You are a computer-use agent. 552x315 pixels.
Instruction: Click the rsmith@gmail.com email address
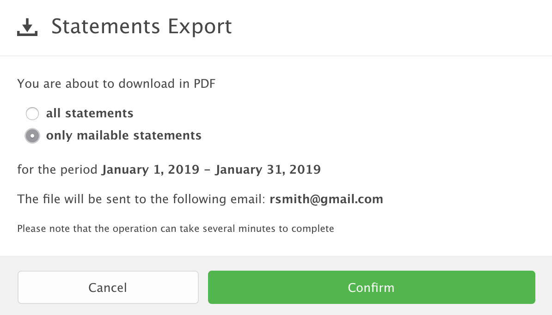tap(326, 200)
